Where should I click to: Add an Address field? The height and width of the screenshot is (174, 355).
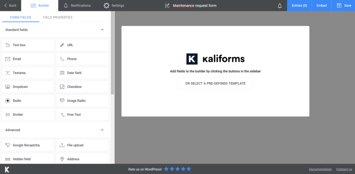82,159
